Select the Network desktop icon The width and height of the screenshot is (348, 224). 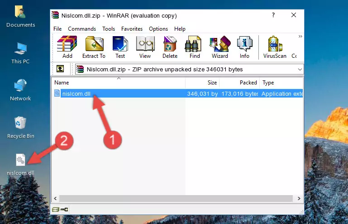coord(20,90)
